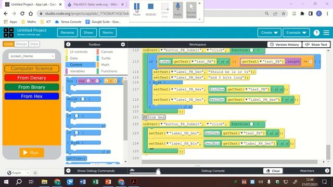Collapse the Toolbox with arrow icon
Screen dimensions: 333x187
point(68,44)
